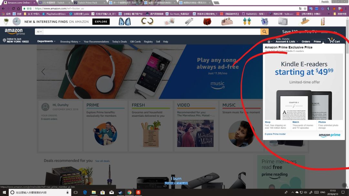Open NetEase Music red taskbar icon

(x=138, y=192)
